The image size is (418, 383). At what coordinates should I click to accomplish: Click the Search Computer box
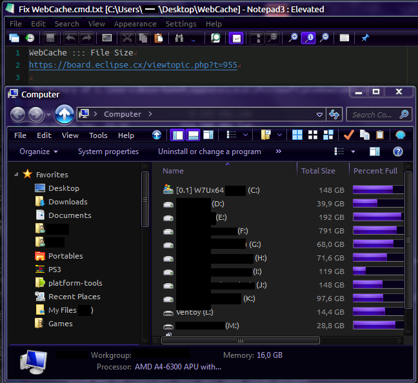coord(379,115)
